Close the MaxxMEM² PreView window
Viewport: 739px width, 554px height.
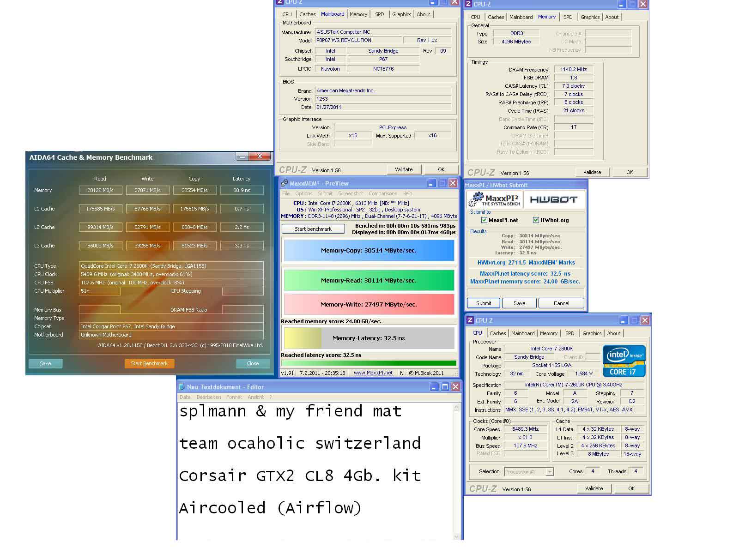453,183
